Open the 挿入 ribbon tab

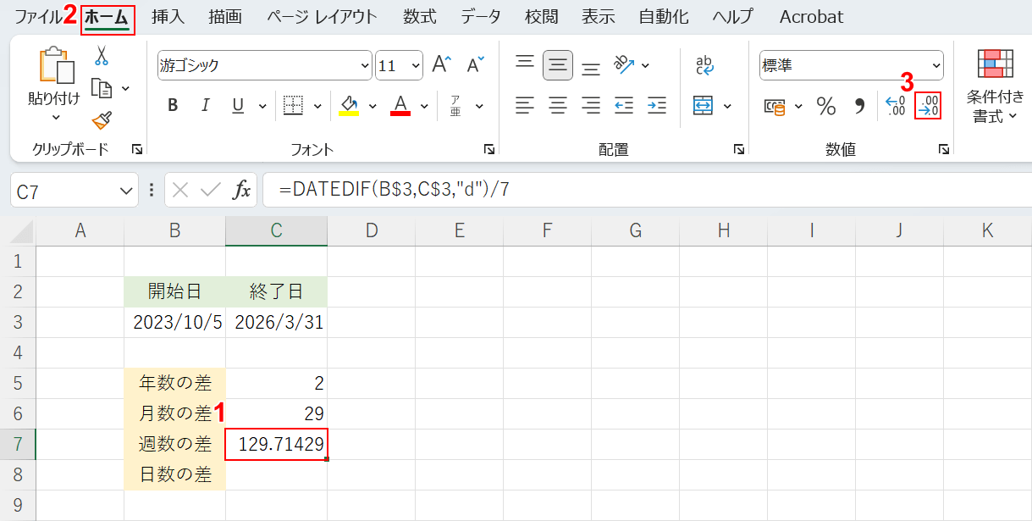(169, 17)
